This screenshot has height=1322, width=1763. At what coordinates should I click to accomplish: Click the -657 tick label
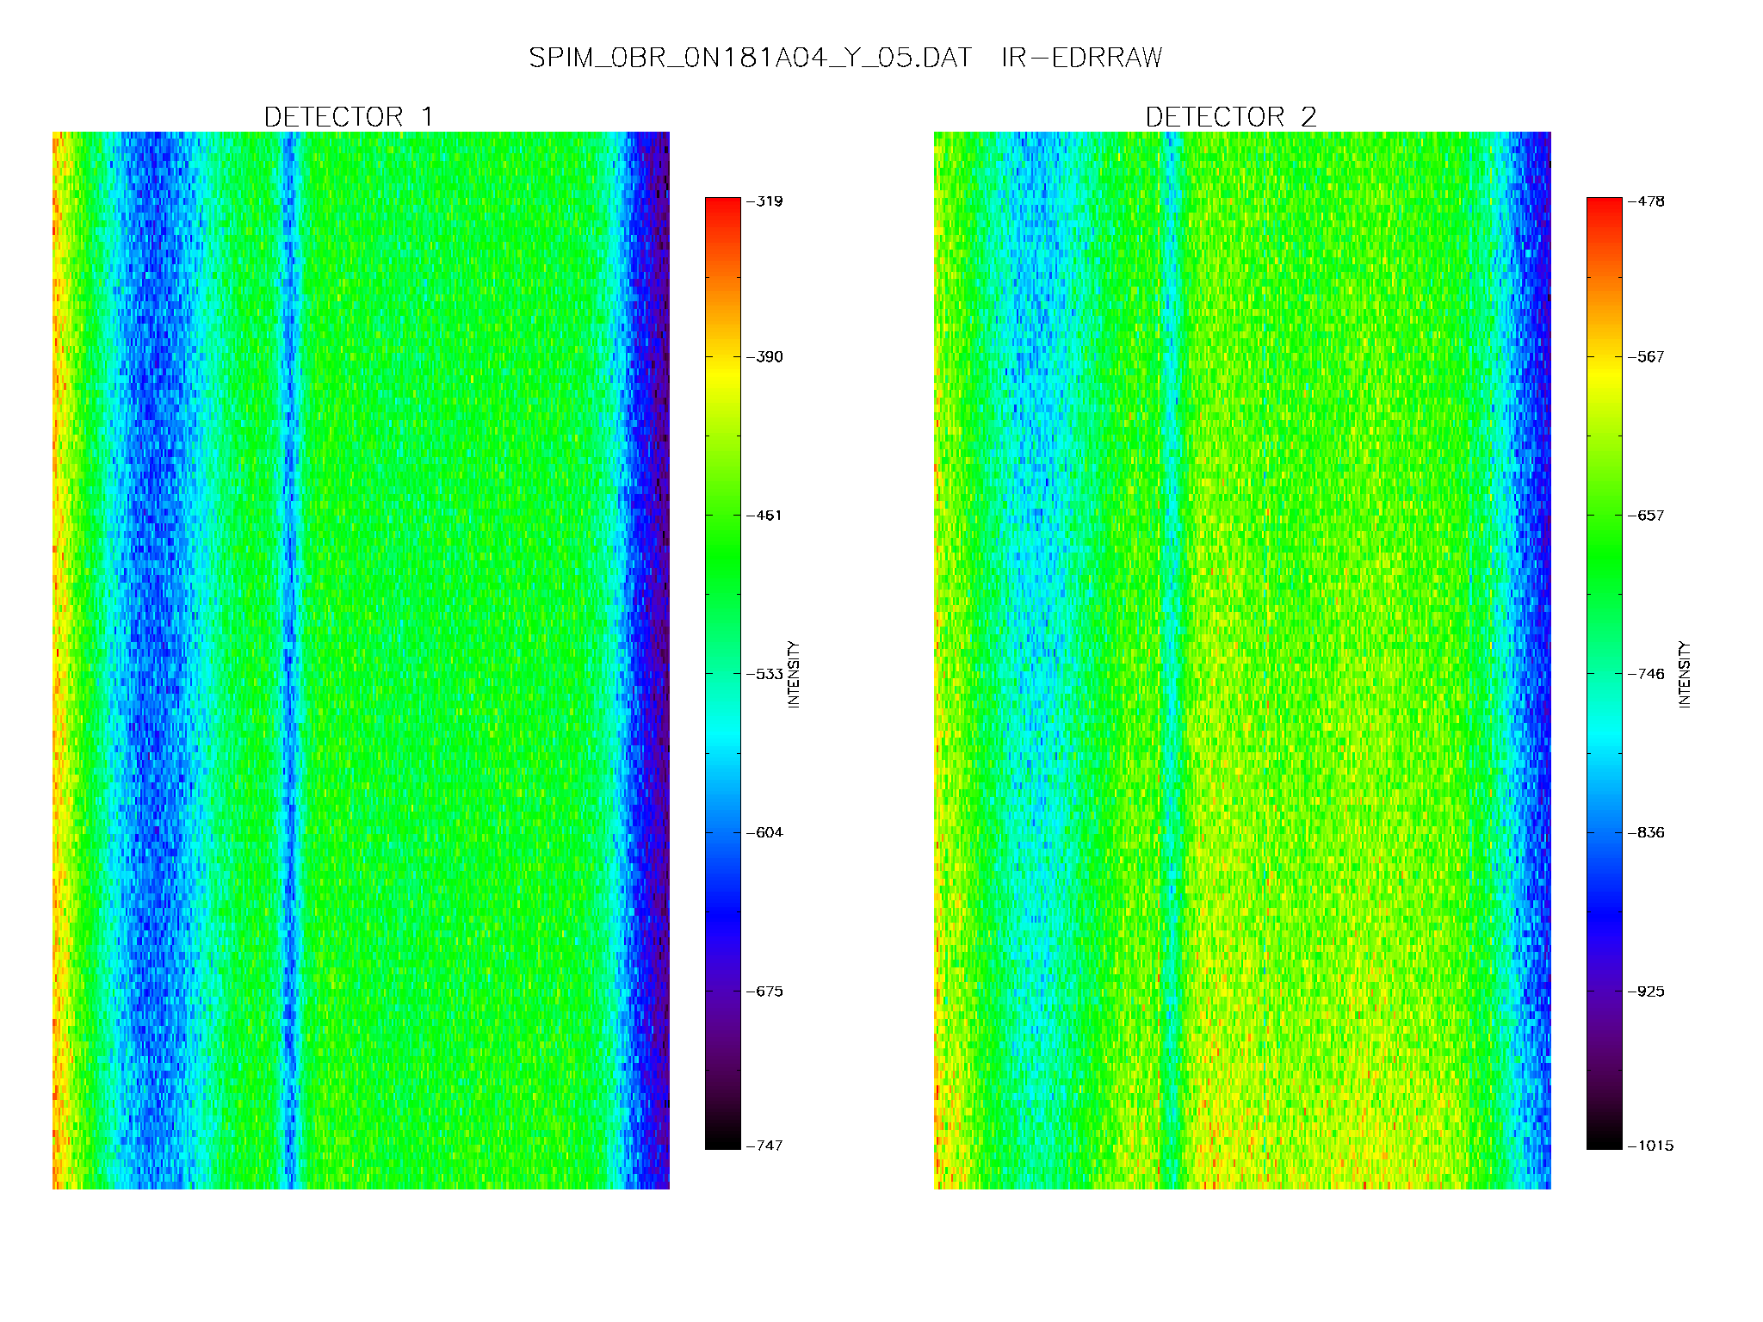click(x=1646, y=516)
